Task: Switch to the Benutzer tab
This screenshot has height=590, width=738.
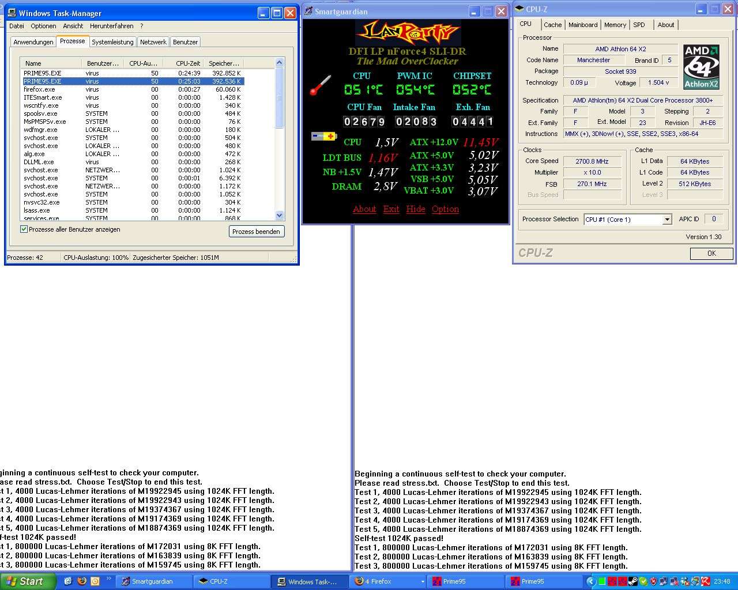Action: (185, 42)
